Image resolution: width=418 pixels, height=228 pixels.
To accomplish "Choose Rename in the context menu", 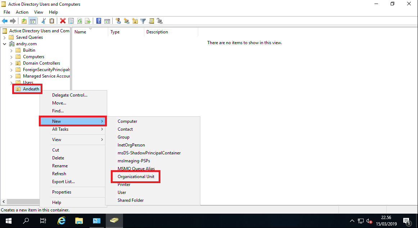I will pos(73,166).
